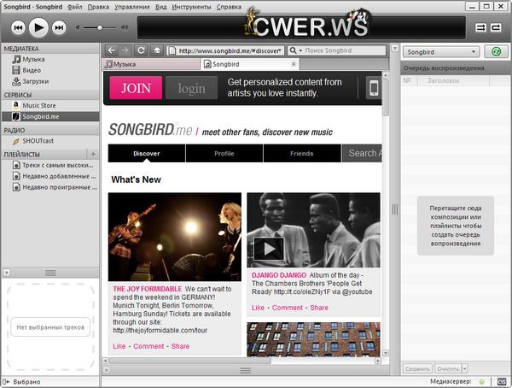Select Songbird.me in the sidebar

pos(50,116)
